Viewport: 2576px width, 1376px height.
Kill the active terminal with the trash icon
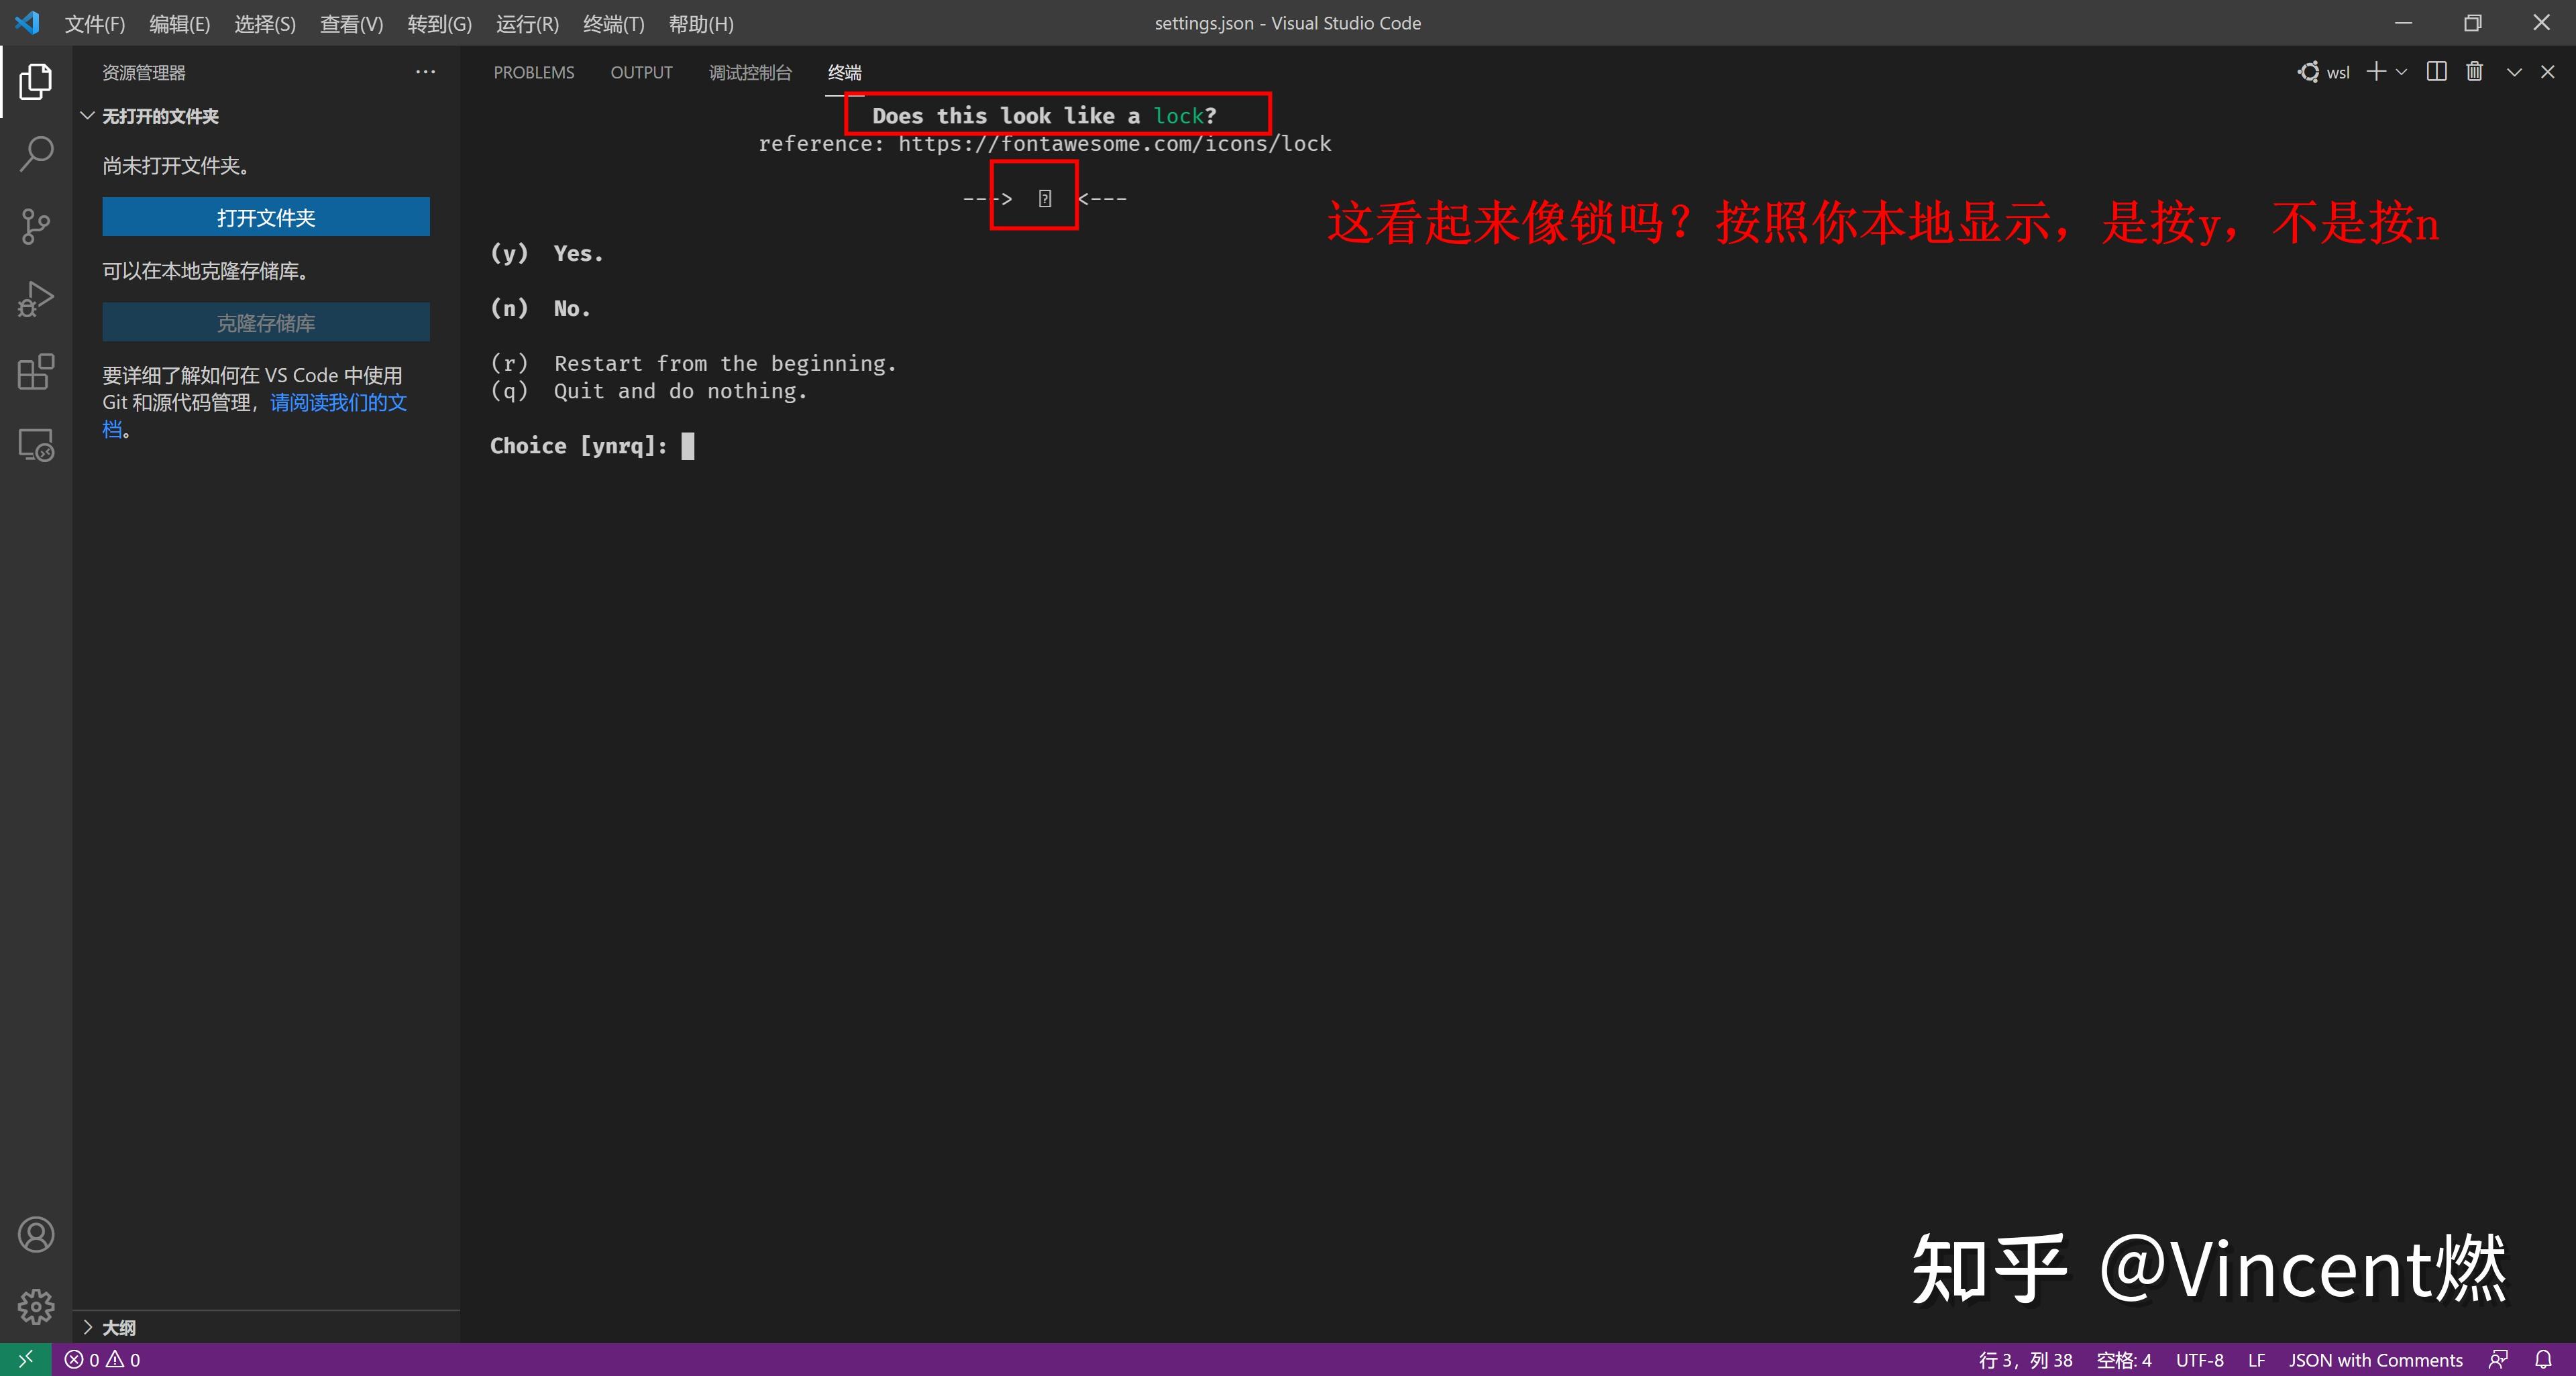(2475, 71)
